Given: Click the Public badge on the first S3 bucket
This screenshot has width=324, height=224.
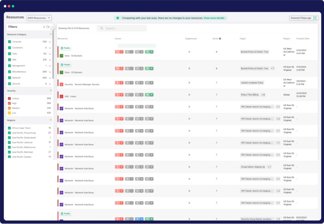Looking at the screenshot, I should 66,48.
